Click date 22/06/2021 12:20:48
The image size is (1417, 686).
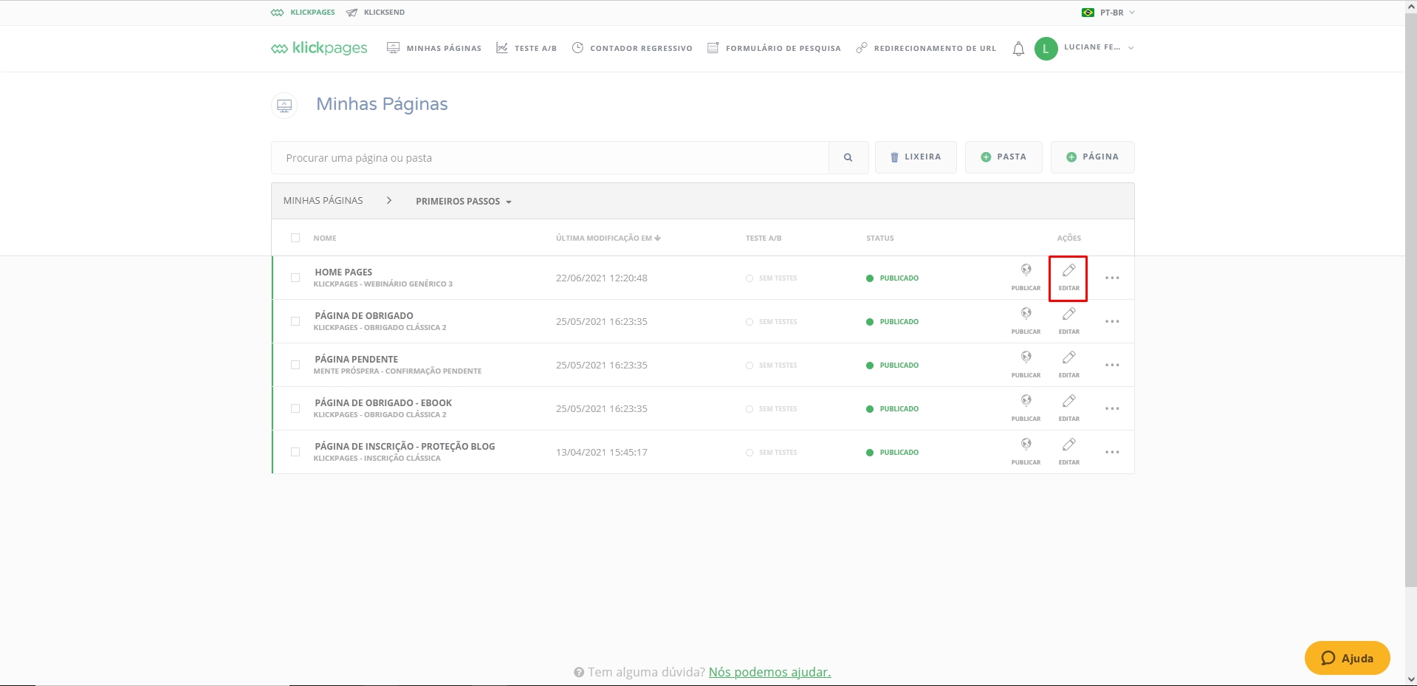(602, 278)
